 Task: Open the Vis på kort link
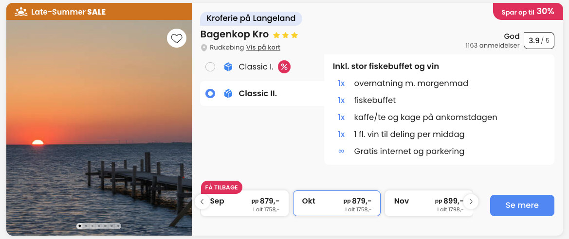coord(263,48)
